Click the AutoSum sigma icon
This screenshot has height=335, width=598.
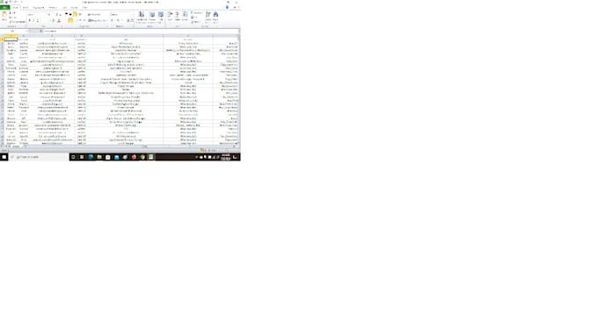[x=192, y=13]
